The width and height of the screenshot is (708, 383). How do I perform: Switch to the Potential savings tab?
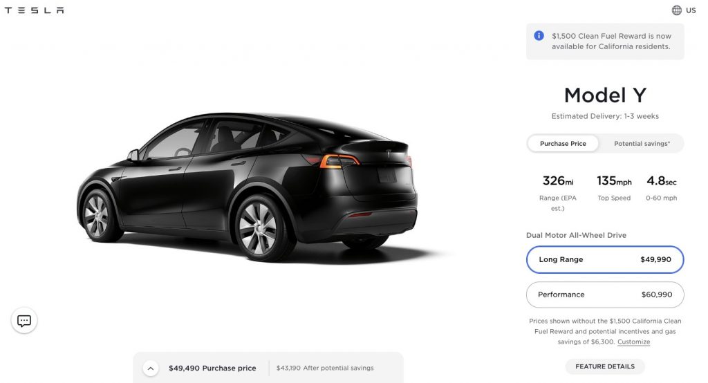(x=642, y=144)
